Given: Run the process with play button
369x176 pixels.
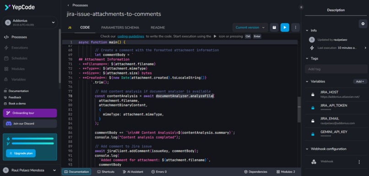Looking at the screenshot, I should pyautogui.click(x=285, y=27).
